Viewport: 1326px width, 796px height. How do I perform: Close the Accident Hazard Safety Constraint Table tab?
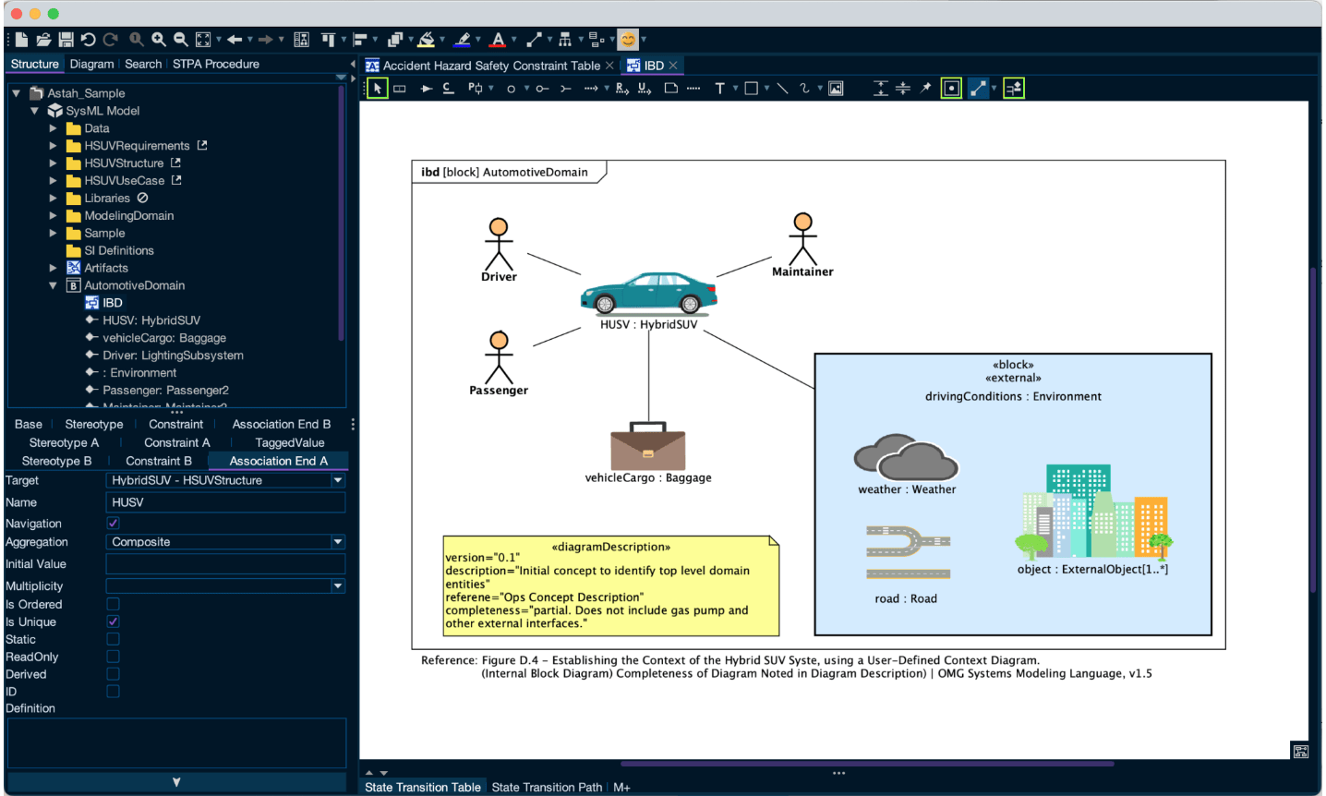click(608, 66)
